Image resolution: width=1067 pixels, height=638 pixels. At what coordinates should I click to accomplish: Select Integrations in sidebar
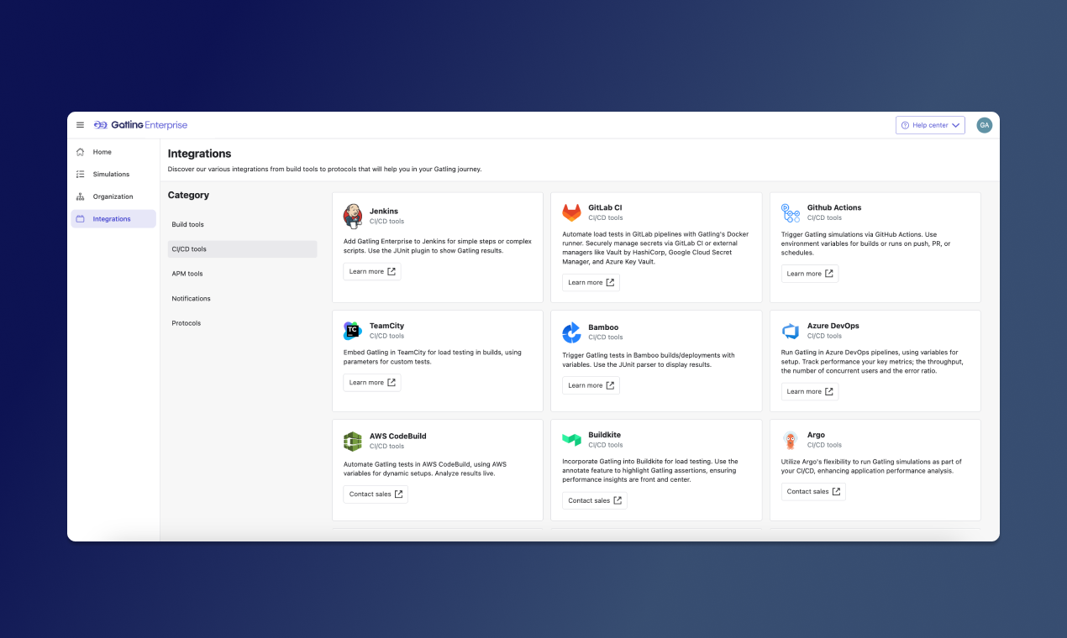coord(113,218)
